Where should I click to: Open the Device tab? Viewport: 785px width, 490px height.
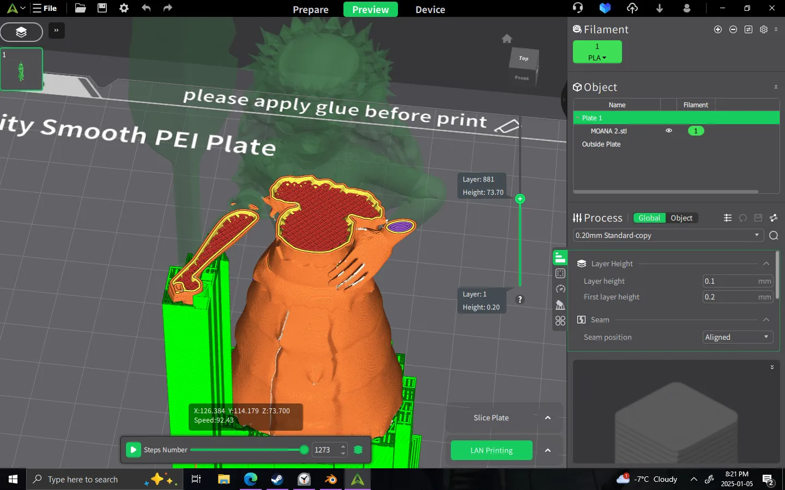tap(430, 9)
